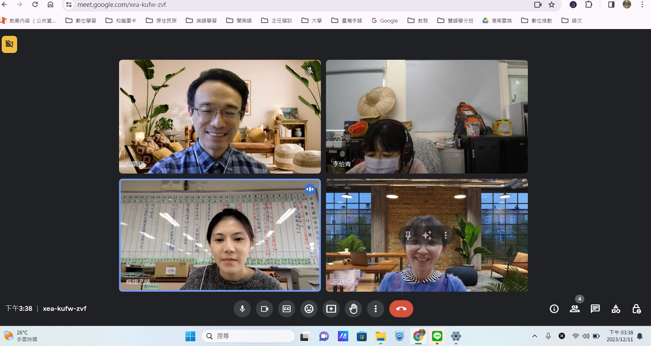Screen dimensions: 651x346
Task: Expand Windows system tray hidden icons
Action: pos(534,336)
